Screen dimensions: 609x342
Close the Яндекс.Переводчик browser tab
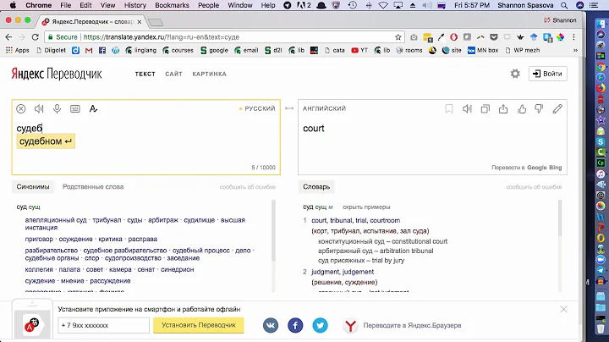[x=139, y=22]
